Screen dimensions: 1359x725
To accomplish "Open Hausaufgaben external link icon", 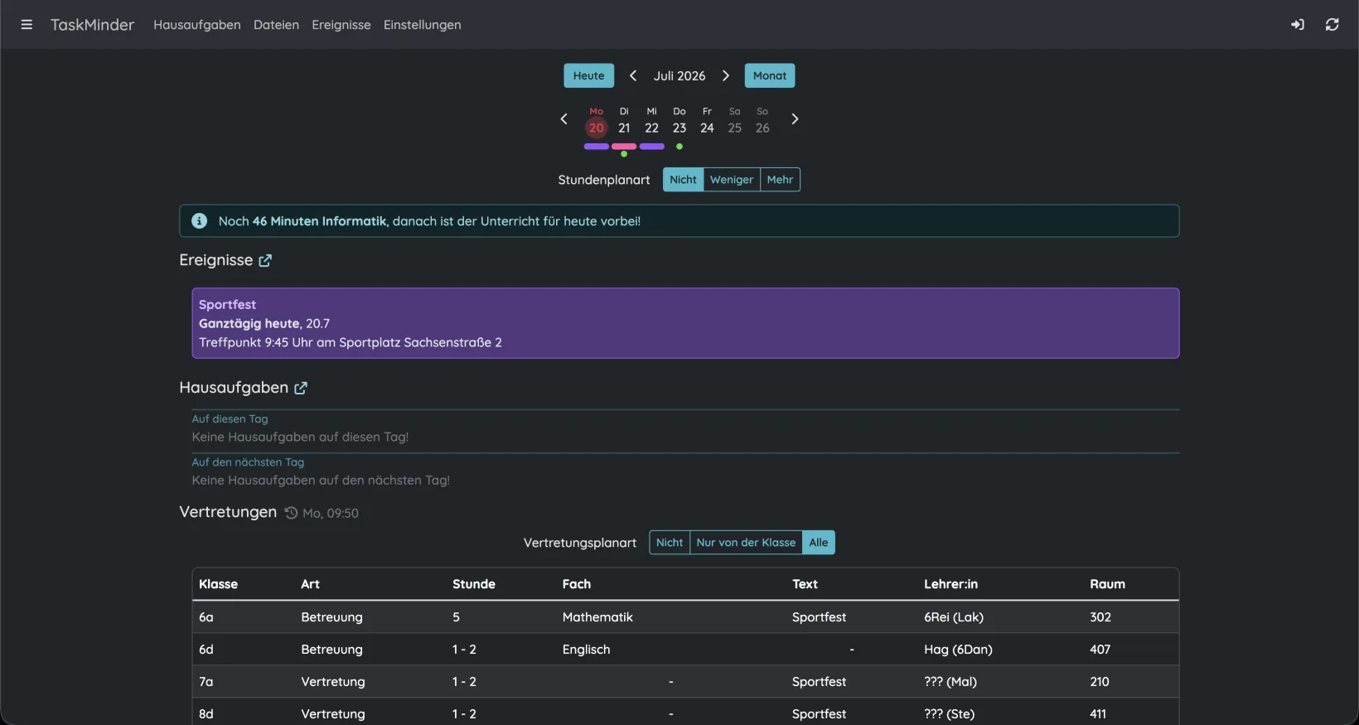I will (301, 388).
